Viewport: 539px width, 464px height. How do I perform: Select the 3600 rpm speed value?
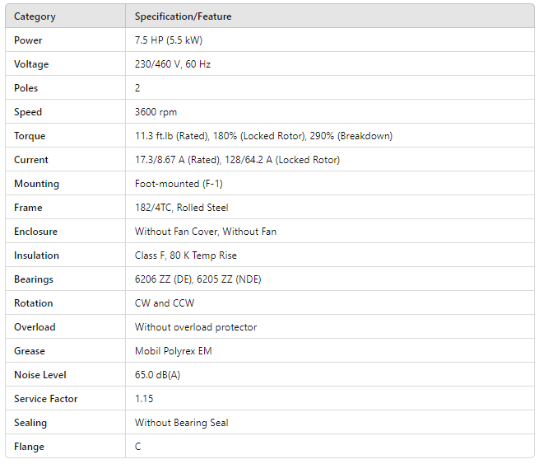click(156, 112)
